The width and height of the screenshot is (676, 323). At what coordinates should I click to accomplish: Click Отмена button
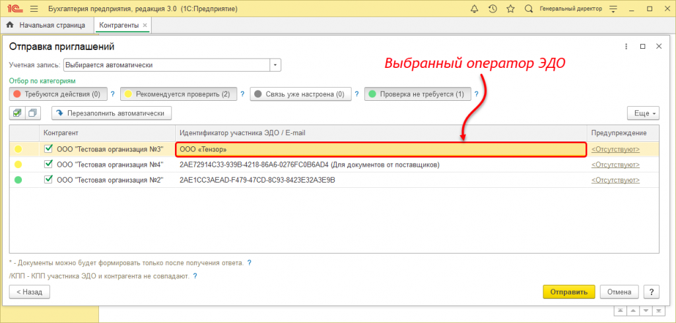tap(619, 291)
